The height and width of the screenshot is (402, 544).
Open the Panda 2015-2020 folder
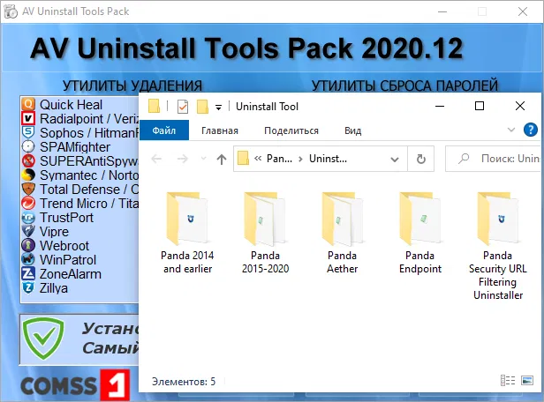265,233
